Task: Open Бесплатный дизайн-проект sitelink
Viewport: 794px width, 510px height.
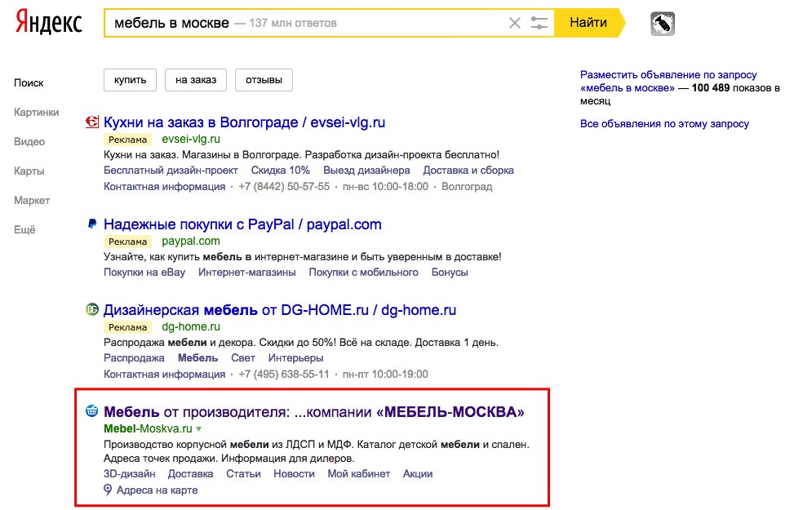Action: 171,171
